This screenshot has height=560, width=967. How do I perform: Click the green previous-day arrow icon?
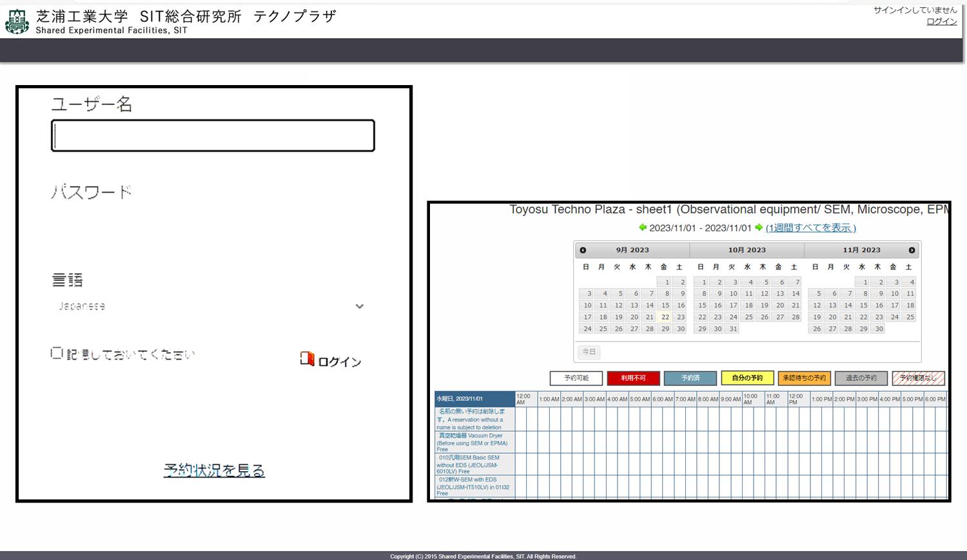pyautogui.click(x=643, y=227)
